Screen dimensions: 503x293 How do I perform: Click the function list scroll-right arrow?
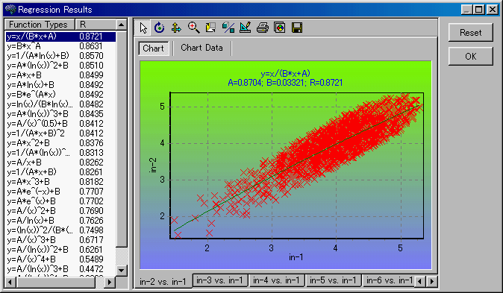click(x=110, y=282)
